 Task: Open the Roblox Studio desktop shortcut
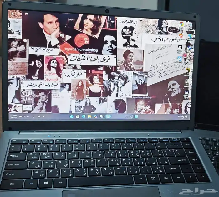180,48
